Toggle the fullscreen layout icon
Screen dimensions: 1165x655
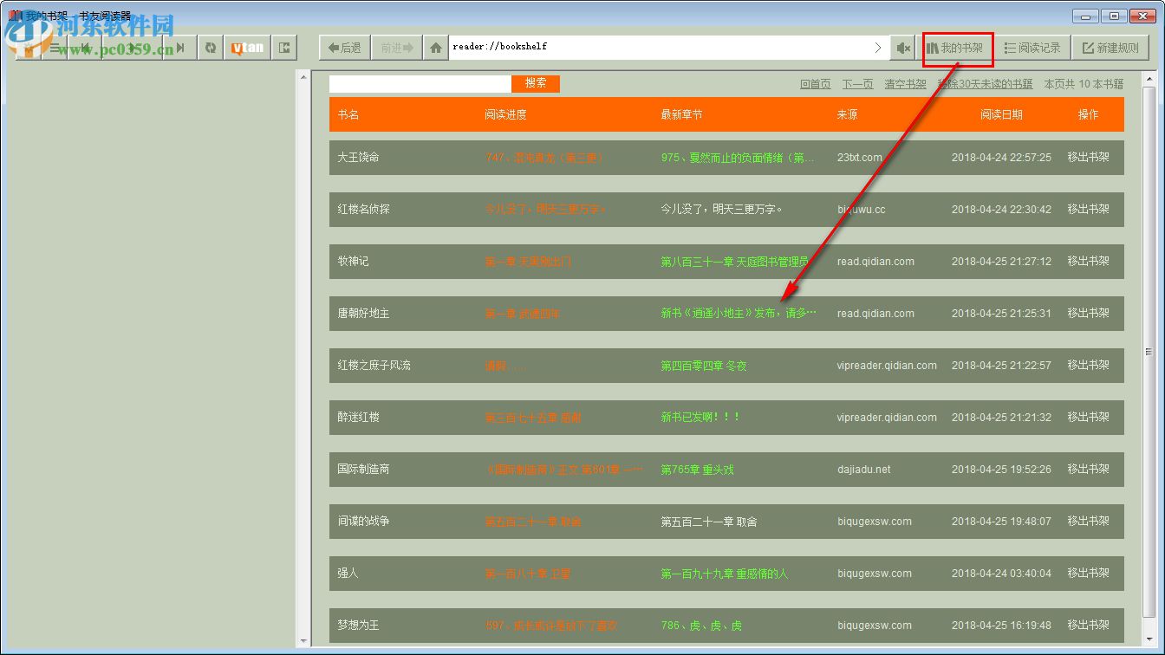(x=284, y=48)
